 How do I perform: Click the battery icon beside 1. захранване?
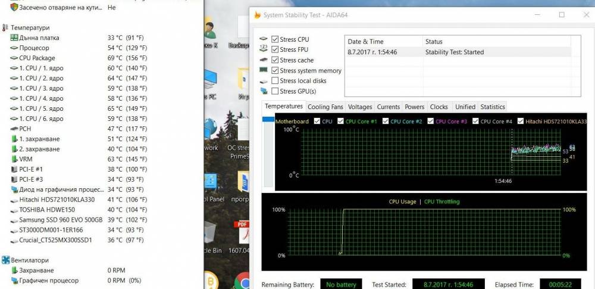pyautogui.click(x=14, y=139)
